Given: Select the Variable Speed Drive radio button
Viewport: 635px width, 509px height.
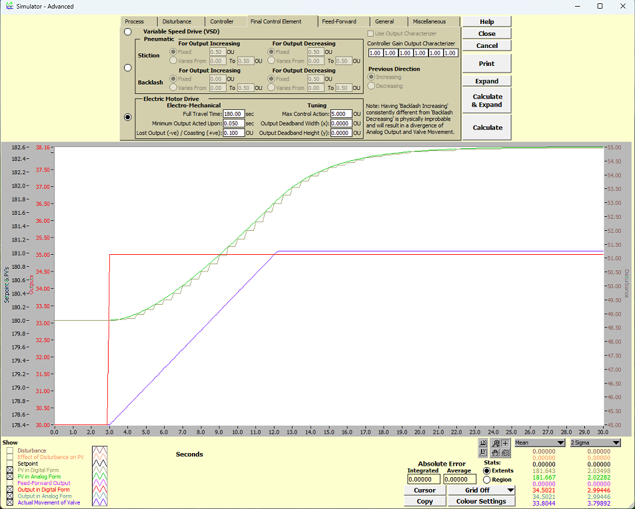Looking at the screenshot, I should 127,32.
